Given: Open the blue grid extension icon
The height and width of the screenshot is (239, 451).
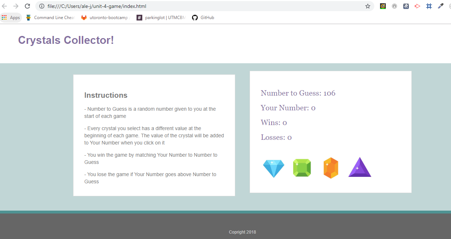Looking at the screenshot, I should pyautogui.click(x=429, y=6).
